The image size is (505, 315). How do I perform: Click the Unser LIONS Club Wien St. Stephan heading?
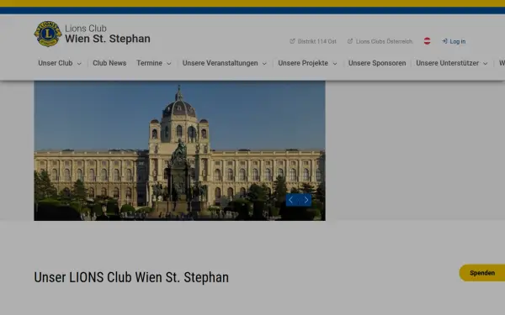(131, 277)
